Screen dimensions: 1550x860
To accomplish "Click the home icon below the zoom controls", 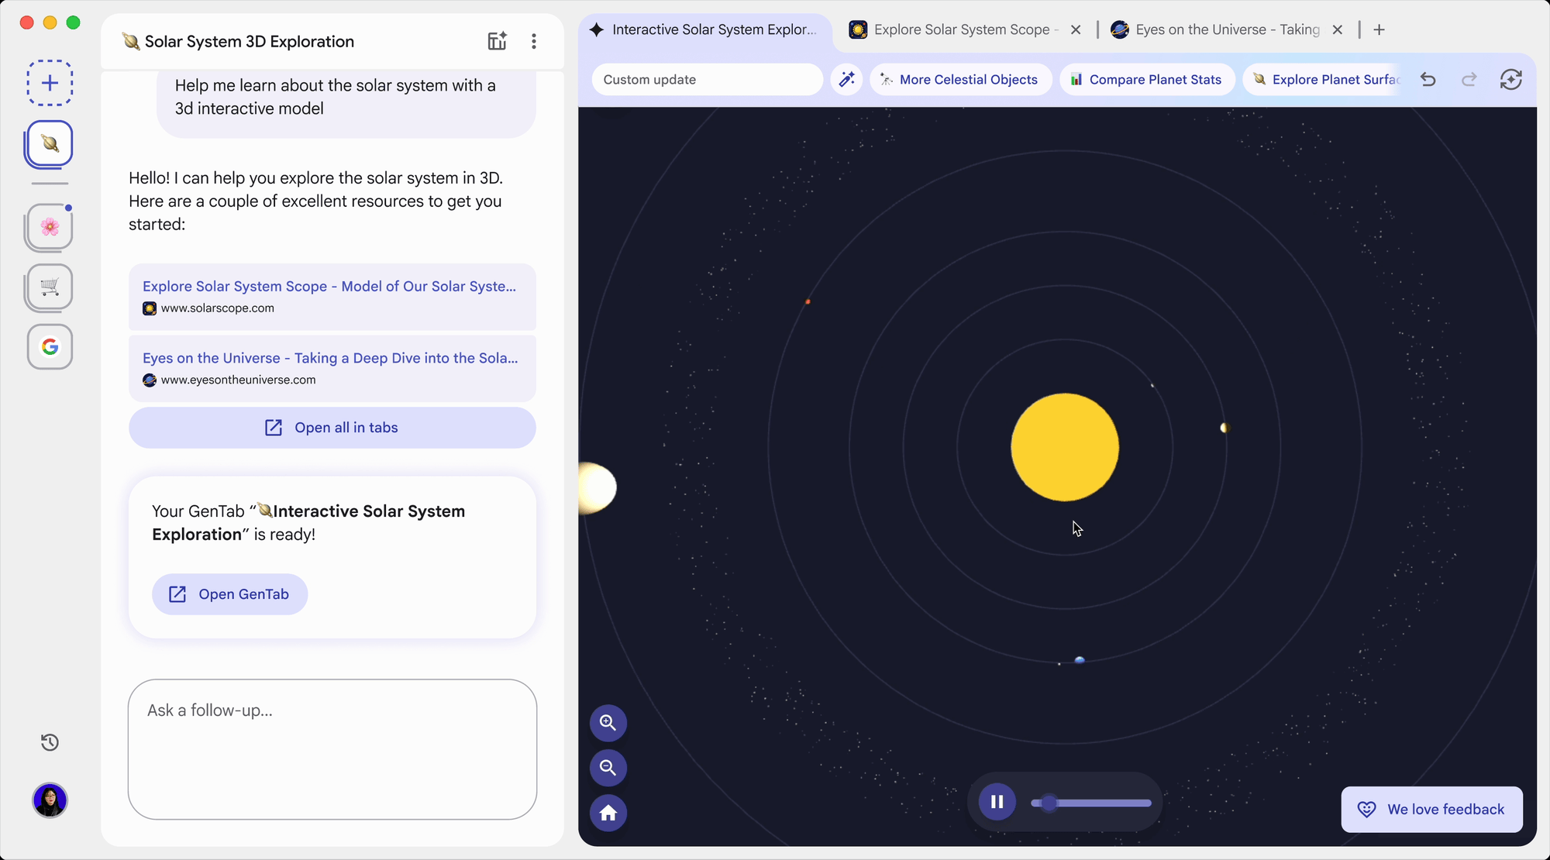I will (608, 813).
